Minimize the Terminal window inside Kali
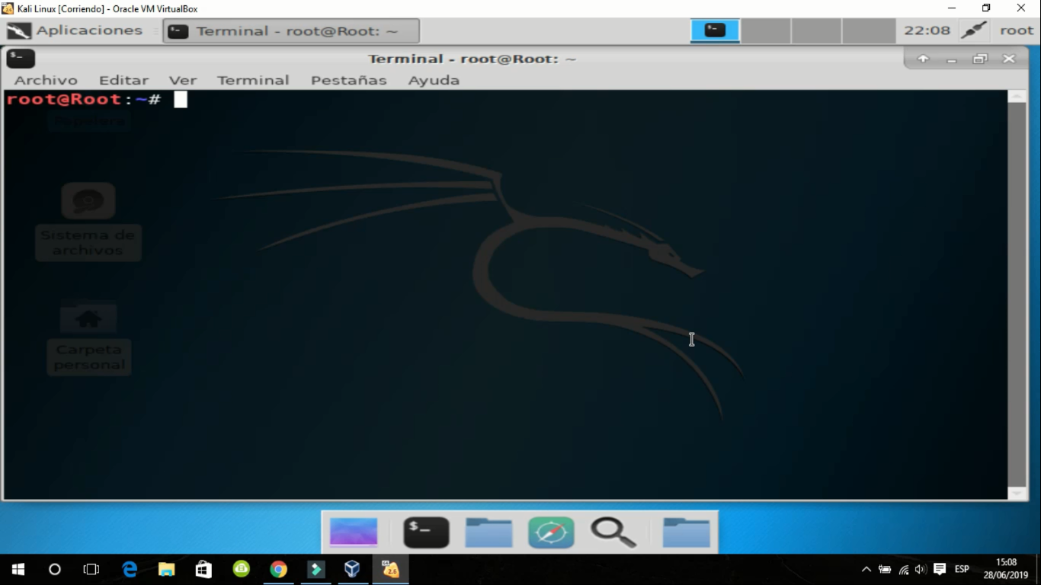This screenshot has width=1041, height=585. (x=951, y=59)
